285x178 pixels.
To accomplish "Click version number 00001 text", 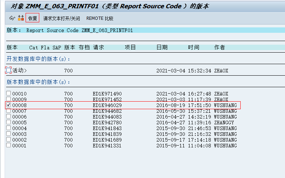I will point(19,146).
